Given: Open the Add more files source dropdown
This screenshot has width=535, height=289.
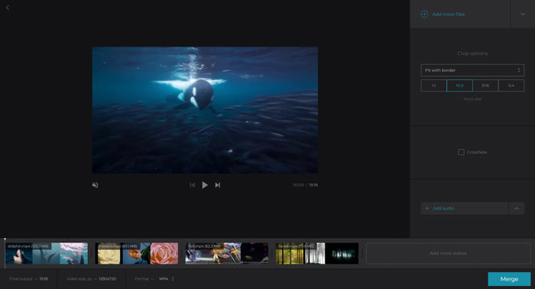Looking at the screenshot, I should pyautogui.click(x=522, y=14).
